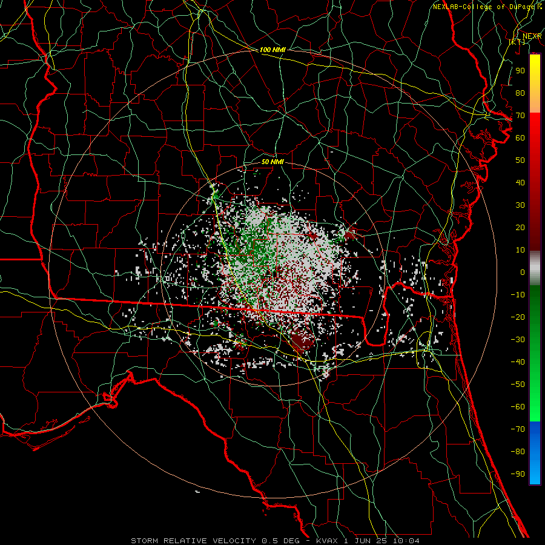The height and width of the screenshot is (545, 545).
Task: Click the -40 scale label
Action: [518, 362]
